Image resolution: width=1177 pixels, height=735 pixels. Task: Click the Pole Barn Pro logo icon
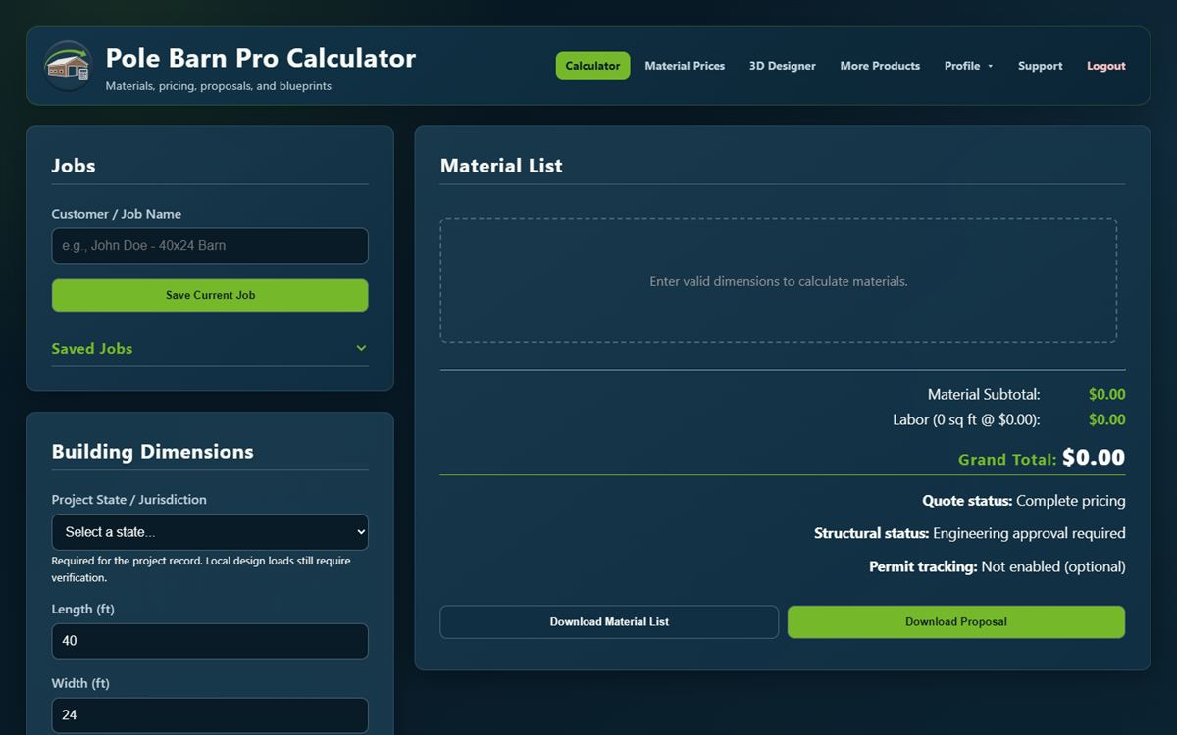[x=68, y=66]
